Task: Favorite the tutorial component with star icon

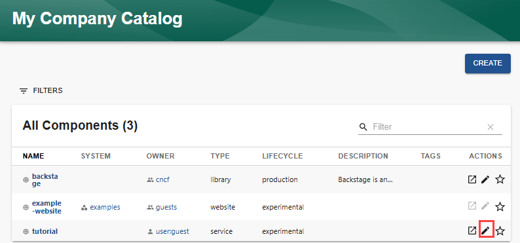Action: 500,231
